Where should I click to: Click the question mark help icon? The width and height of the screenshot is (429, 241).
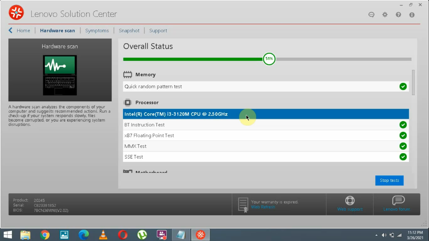(398, 15)
